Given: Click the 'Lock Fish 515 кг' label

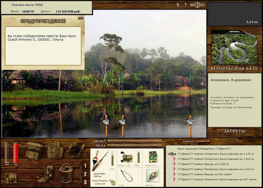Looking at the screenshot, I should 99,175.
